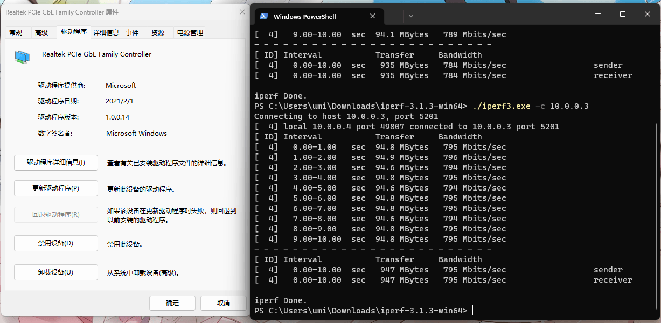The width and height of the screenshot is (661, 323).
Task: Open the 高级 tab
Action: click(x=41, y=33)
